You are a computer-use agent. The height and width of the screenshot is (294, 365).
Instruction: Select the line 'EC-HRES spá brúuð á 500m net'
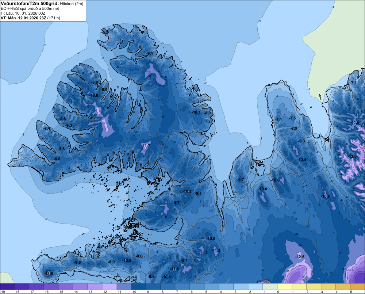[30, 8]
